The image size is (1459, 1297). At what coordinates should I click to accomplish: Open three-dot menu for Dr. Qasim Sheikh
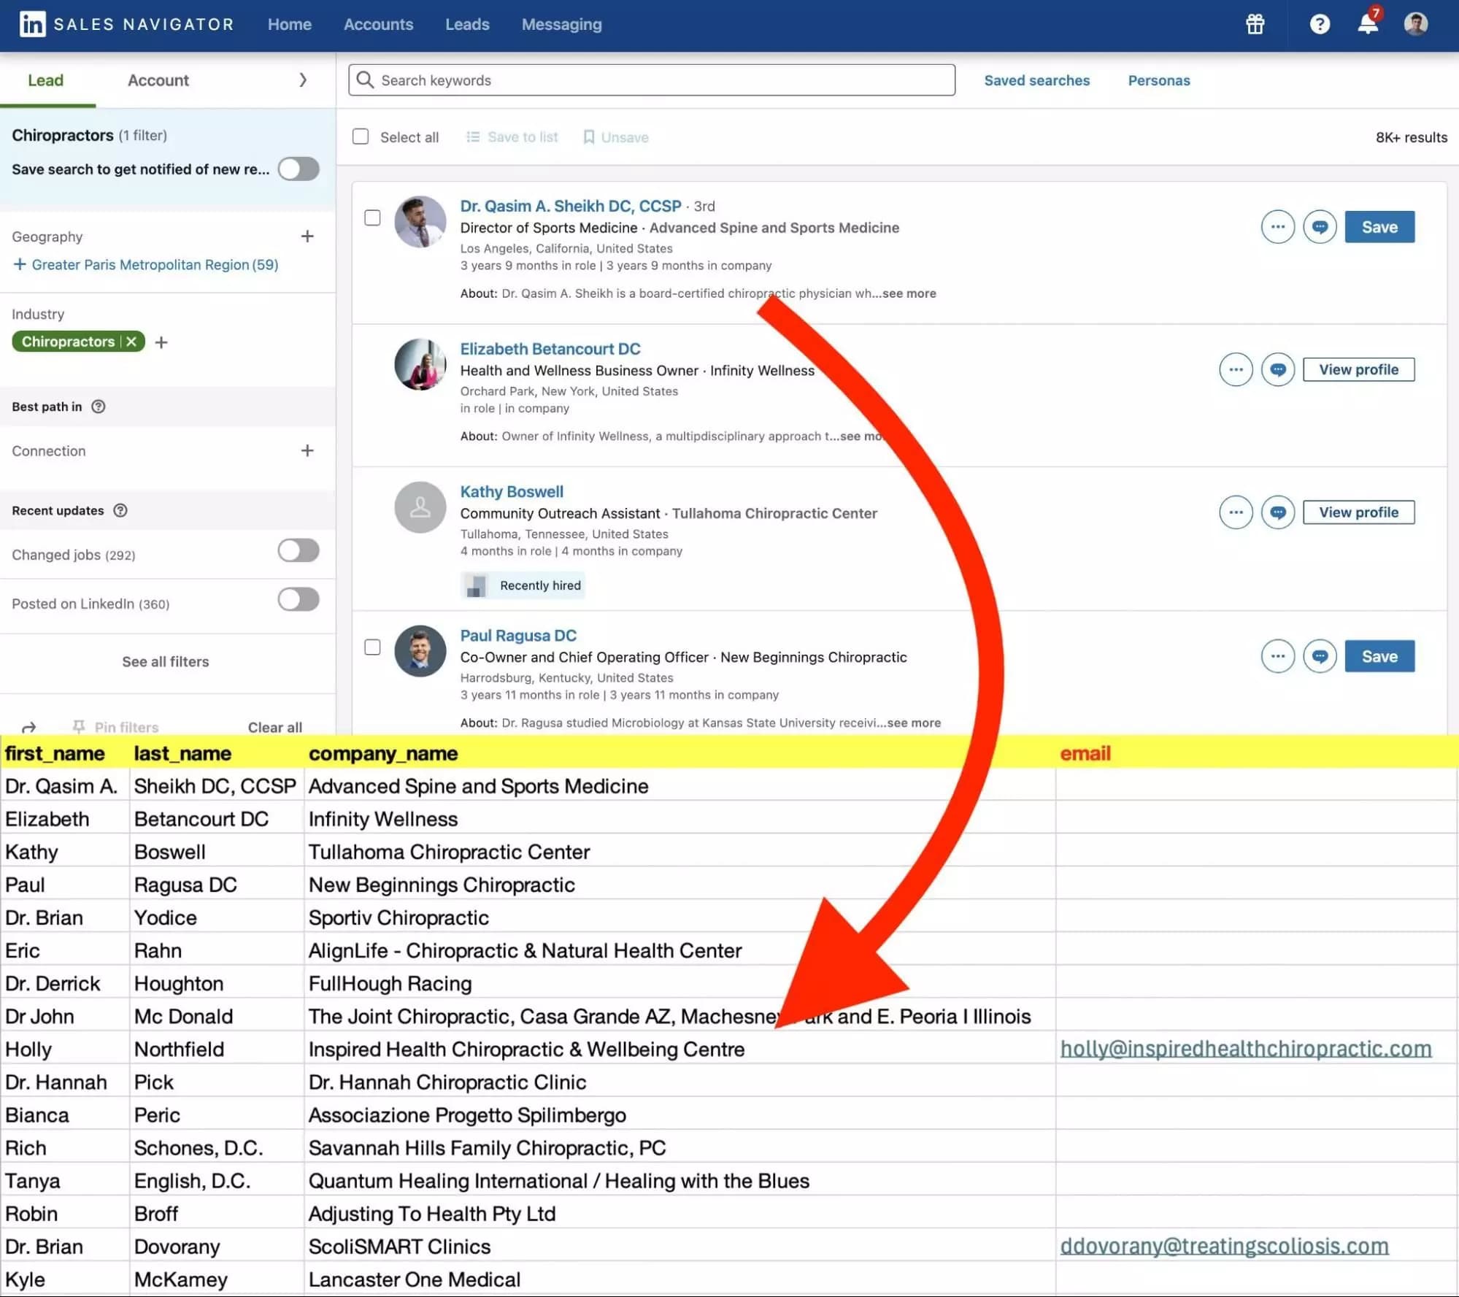click(1277, 227)
